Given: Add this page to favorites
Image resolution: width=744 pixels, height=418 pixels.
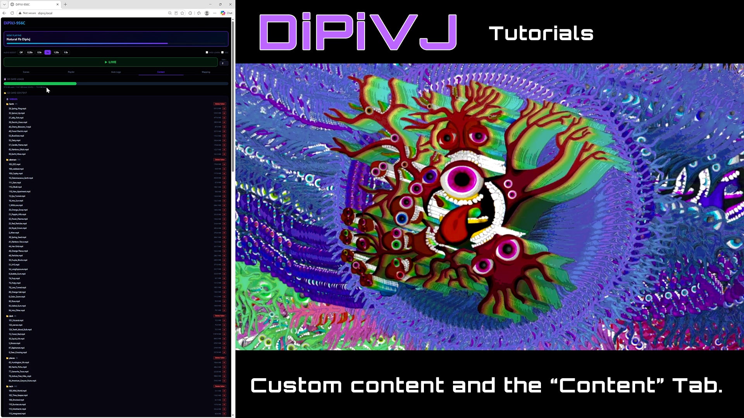Looking at the screenshot, I should click(x=182, y=13).
